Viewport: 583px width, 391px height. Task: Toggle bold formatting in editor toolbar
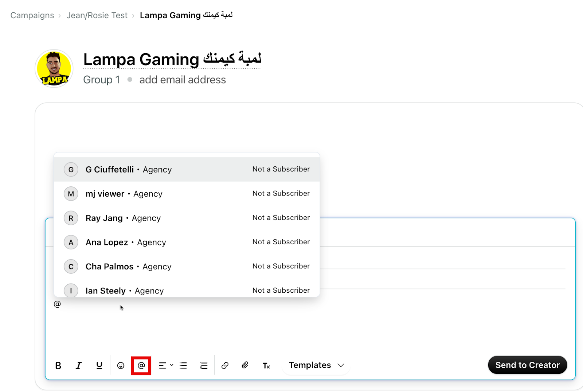click(x=58, y=366)
